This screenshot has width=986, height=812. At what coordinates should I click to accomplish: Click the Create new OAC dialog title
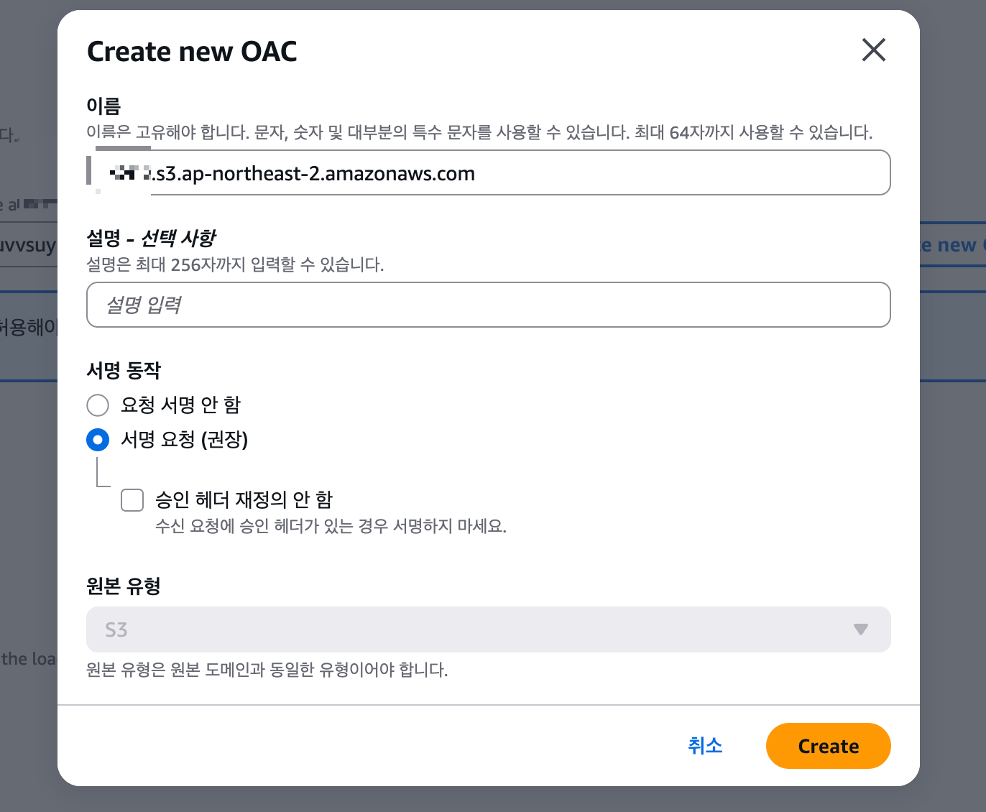(x=192, y=52)
